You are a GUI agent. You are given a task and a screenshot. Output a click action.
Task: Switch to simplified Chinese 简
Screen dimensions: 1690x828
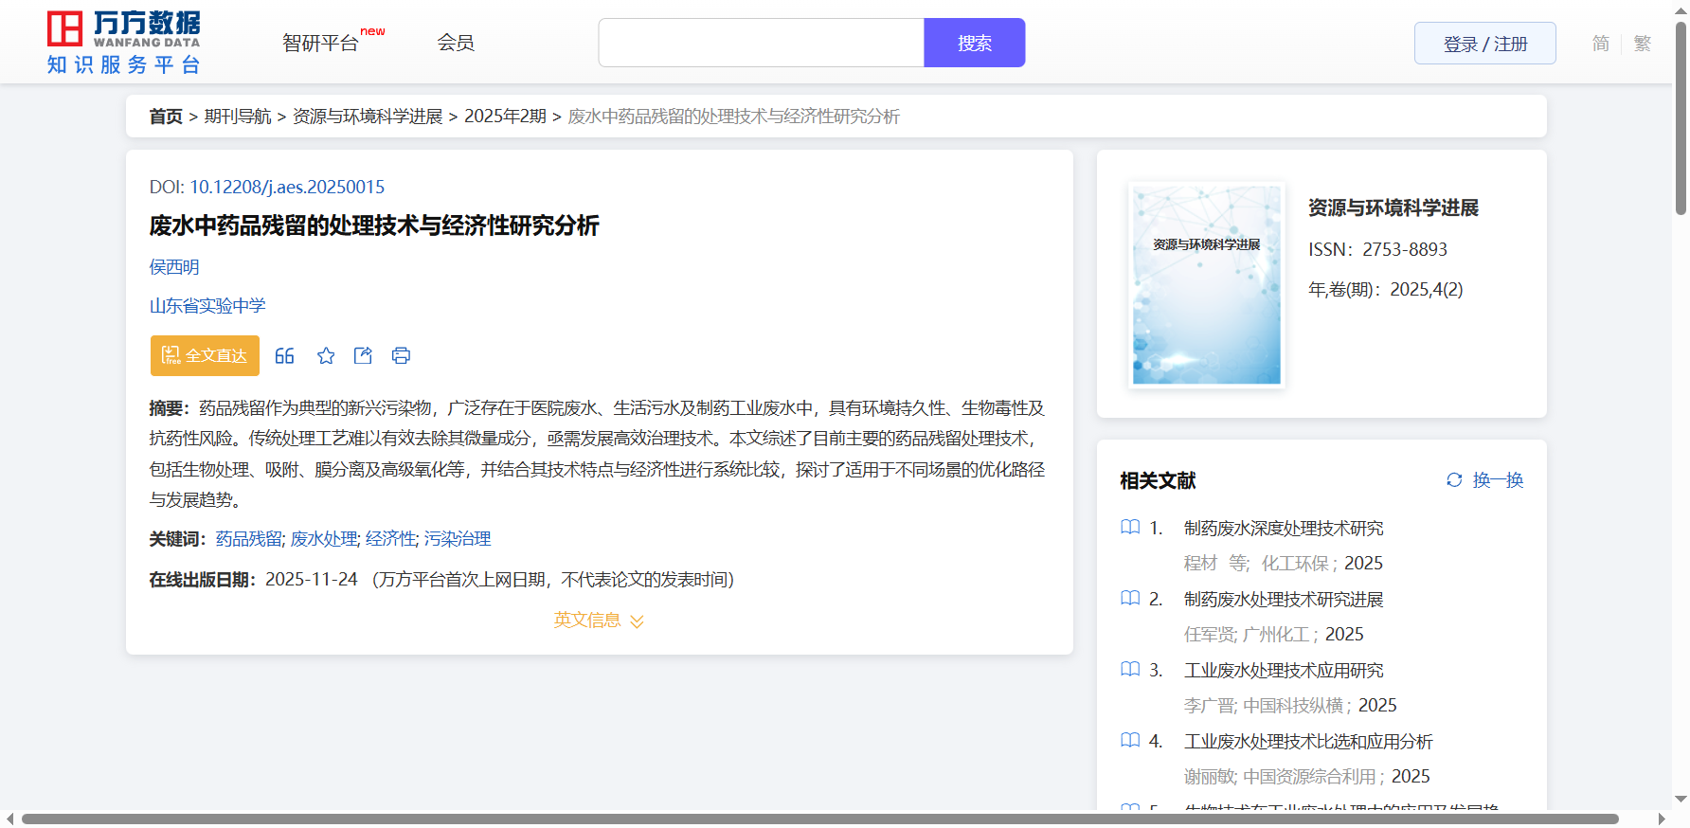click(x=1600, y=44)
